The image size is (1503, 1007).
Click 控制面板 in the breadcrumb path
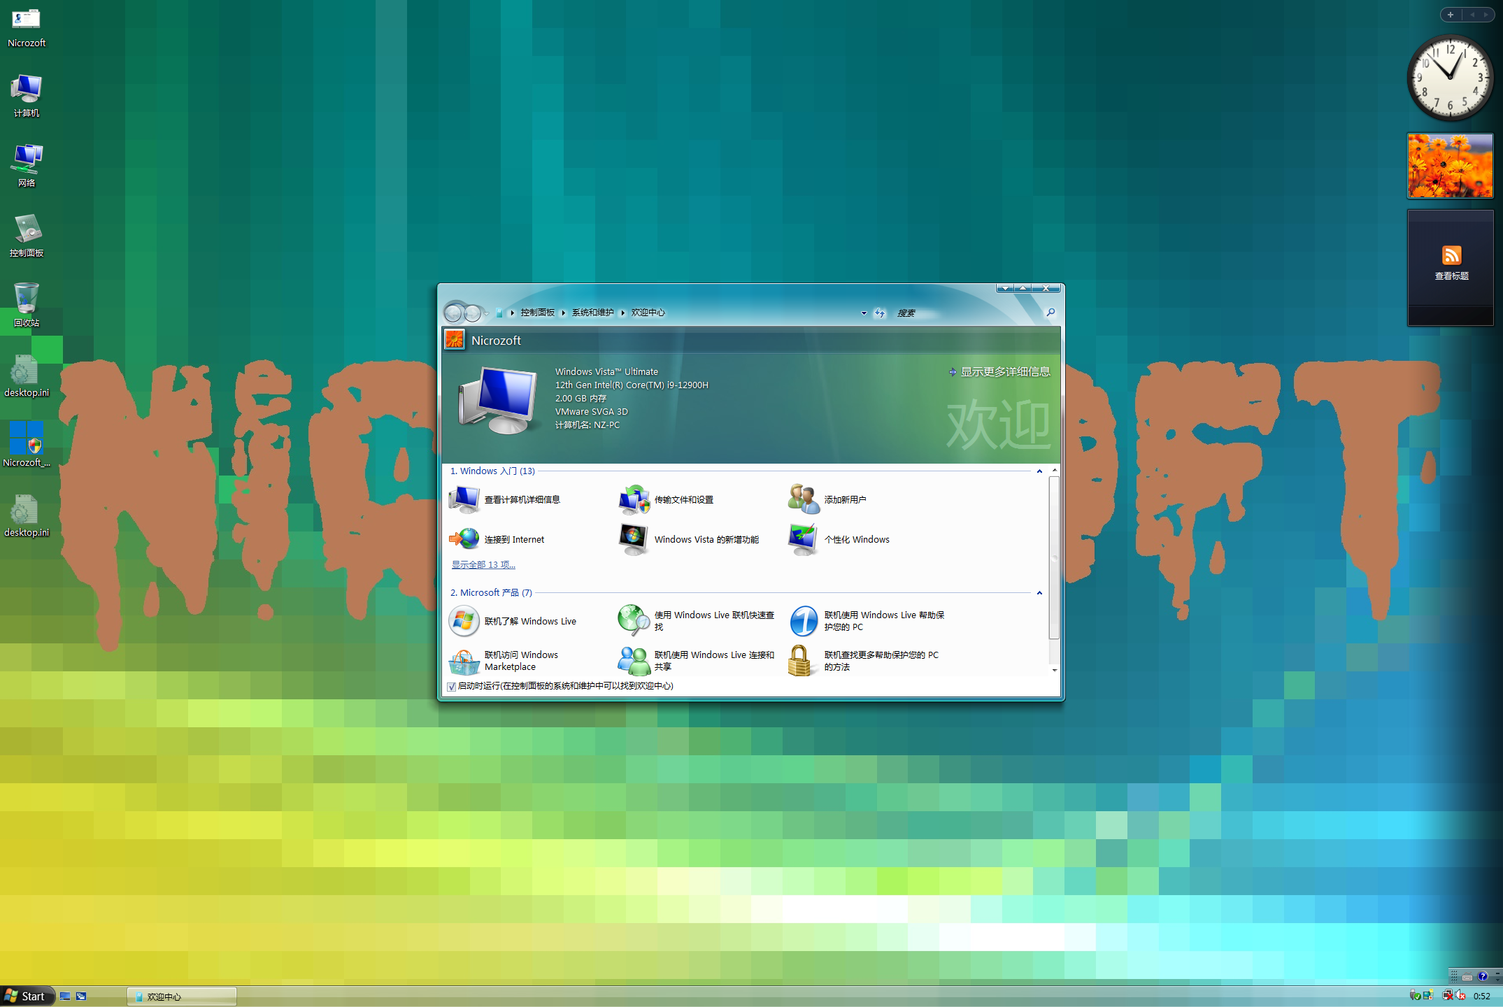[537, 313]
